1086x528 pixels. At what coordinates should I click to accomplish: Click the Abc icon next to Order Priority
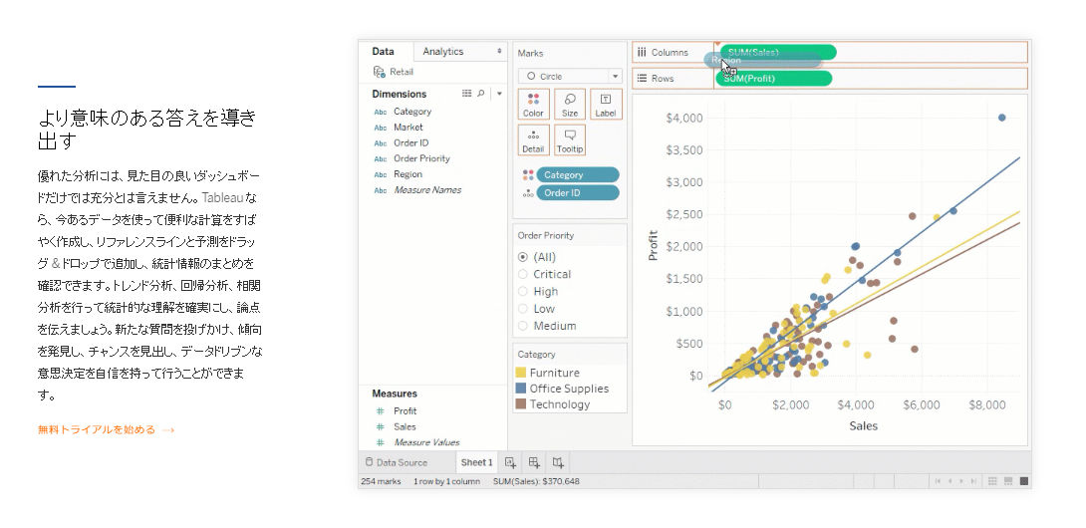[x=381, y=158]
